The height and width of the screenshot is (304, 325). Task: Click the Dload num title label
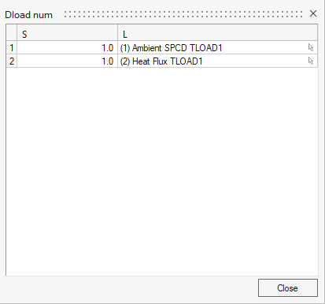coord(29,15)
